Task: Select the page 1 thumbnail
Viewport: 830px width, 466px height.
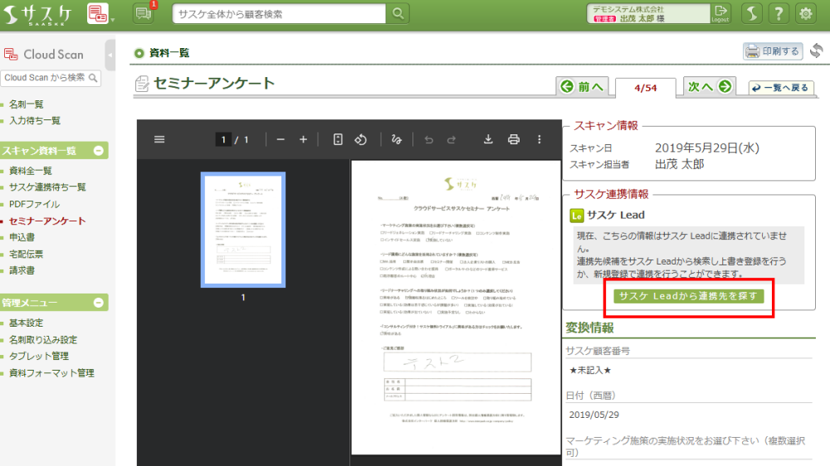Action: click(243, 230)
